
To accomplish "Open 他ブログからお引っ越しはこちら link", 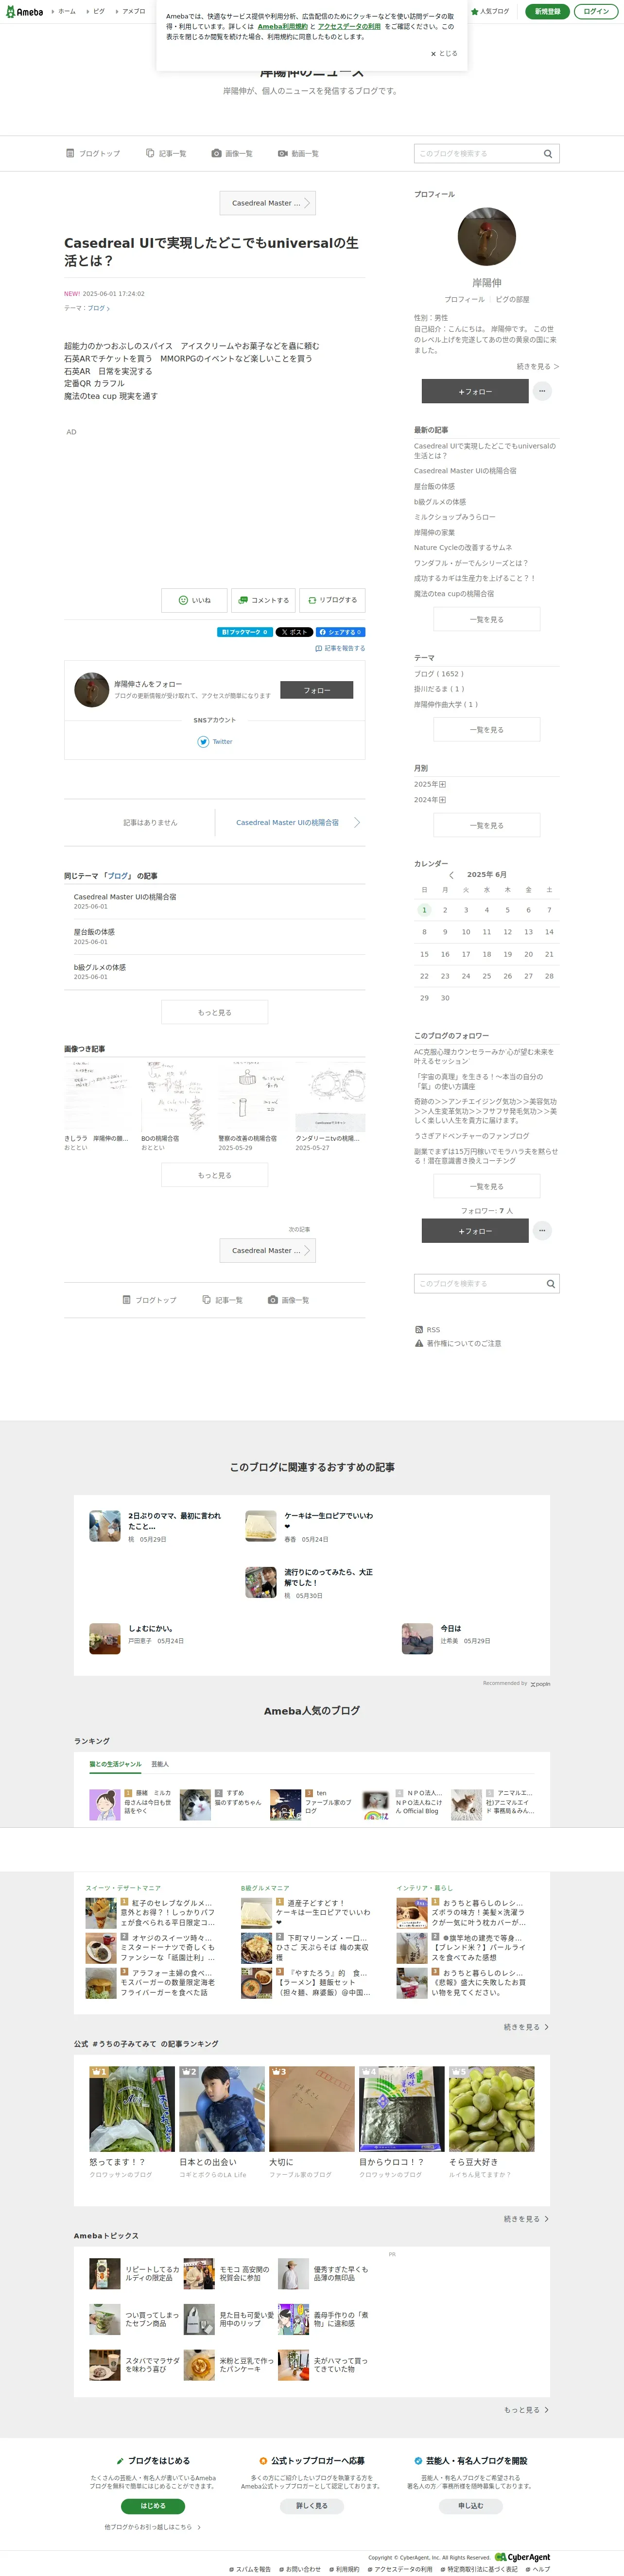I will click(153, 2527).
